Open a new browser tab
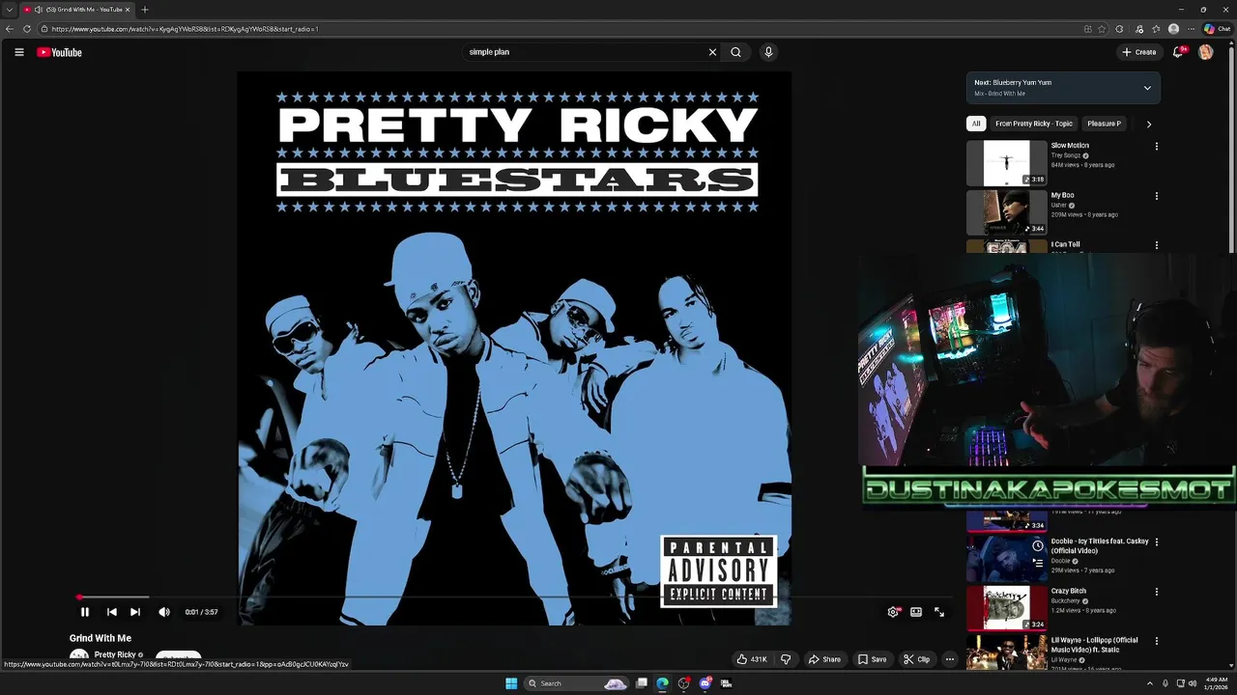The width and height of the screenshot is (1237, 695). tap(145, 10)
